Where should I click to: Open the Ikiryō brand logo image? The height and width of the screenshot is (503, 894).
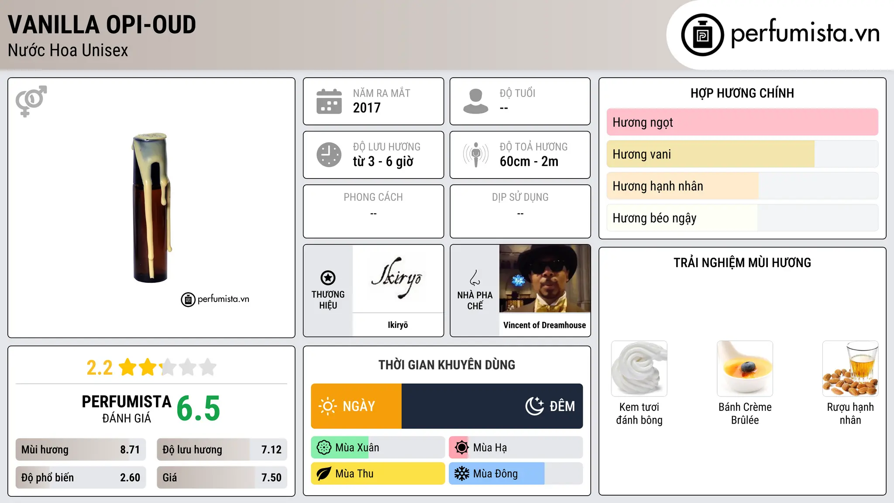(398, 279)
